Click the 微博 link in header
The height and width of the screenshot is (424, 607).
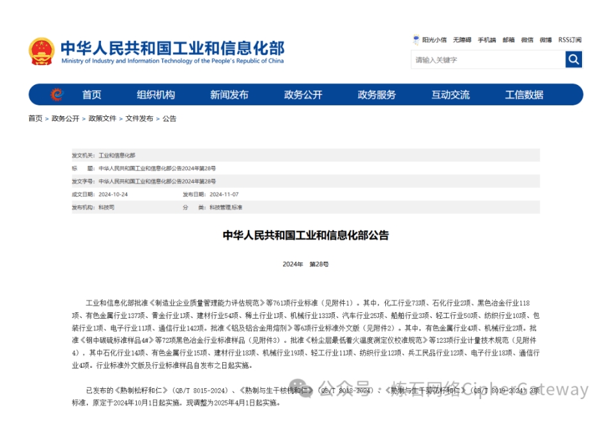(545, 40)
